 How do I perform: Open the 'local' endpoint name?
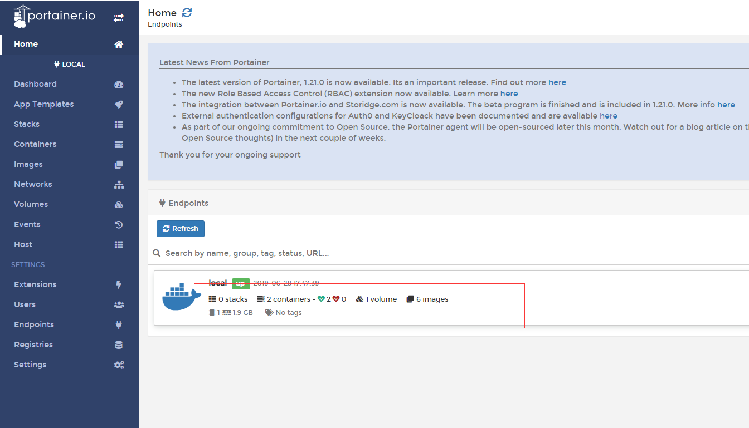coord(218,283)
